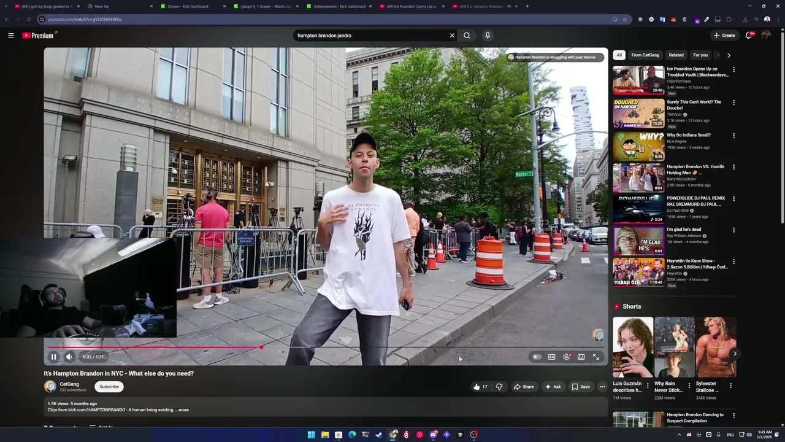
Task: Open the player settings gear
Action: (567, 357)
